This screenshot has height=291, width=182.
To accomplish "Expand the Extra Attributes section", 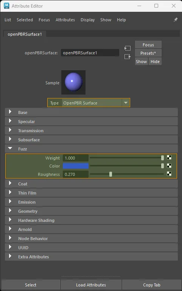I will [91, 256].
